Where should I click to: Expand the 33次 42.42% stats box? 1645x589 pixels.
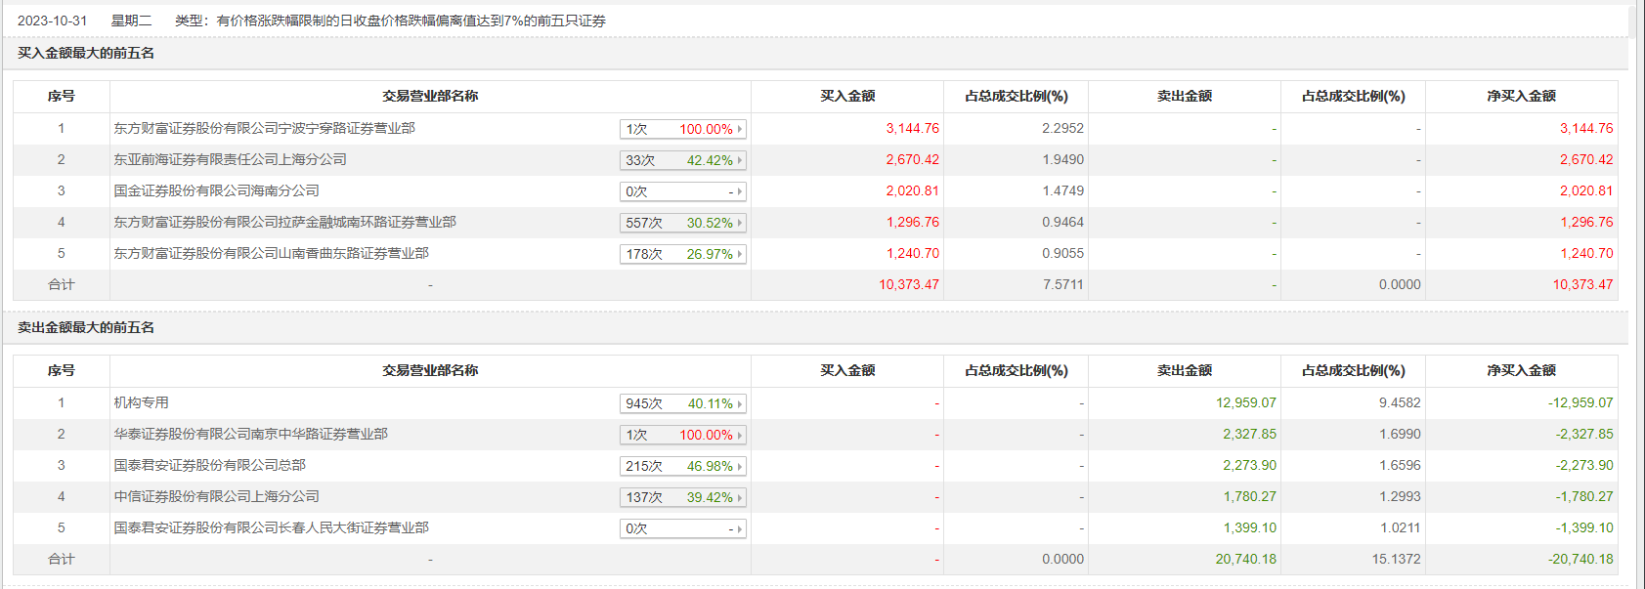683,160
